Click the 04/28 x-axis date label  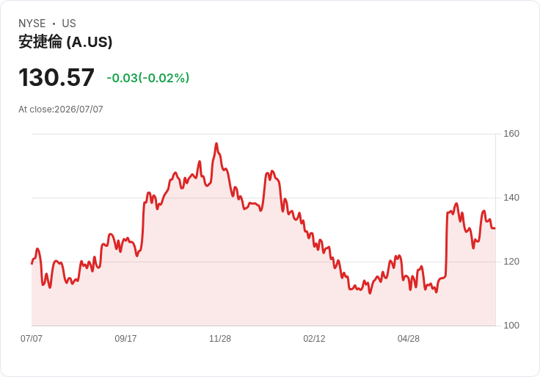point(409,338)
